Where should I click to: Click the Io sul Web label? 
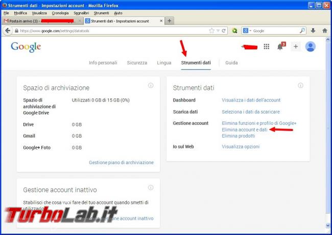[x=183, y=147]
